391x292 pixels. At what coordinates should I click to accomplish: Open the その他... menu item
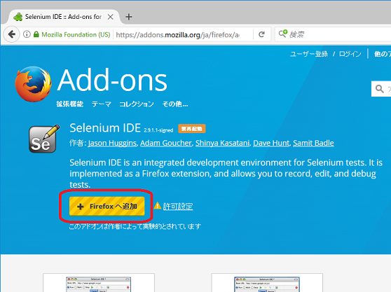(175, 104)
